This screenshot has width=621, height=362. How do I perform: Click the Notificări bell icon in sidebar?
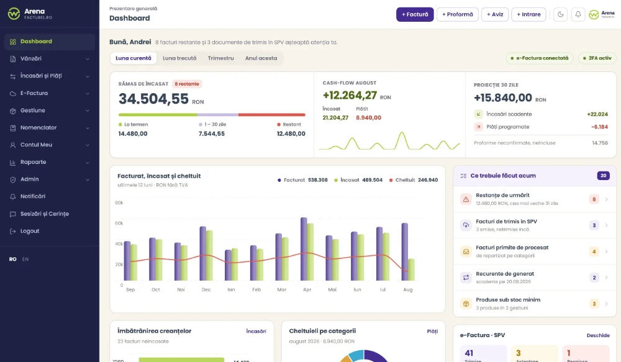pyautogui.click(x=12, y=196)
